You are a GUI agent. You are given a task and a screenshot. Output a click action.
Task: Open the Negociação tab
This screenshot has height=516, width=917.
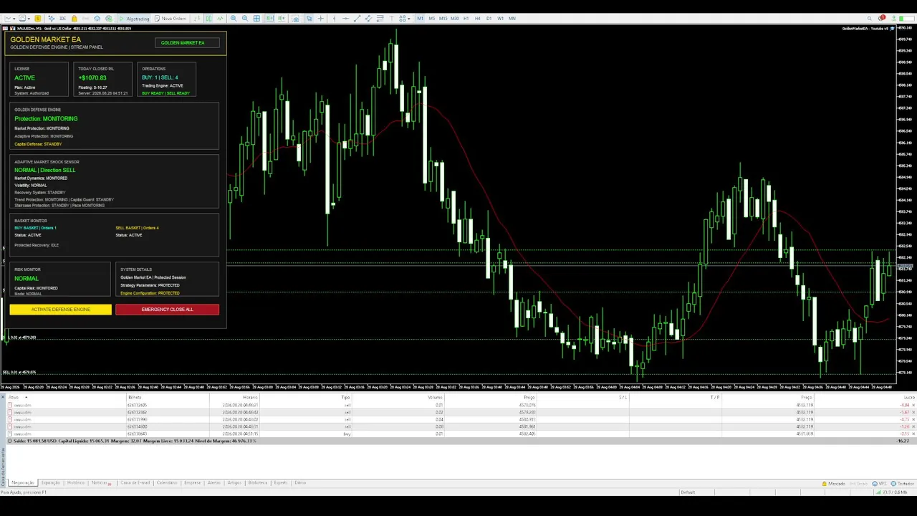22,483
